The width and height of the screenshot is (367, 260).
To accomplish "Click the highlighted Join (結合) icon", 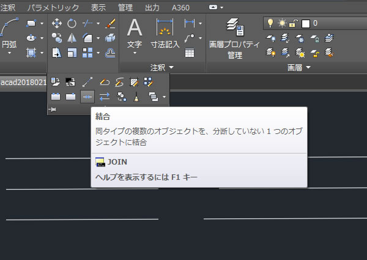I will (x=87, y=97).
